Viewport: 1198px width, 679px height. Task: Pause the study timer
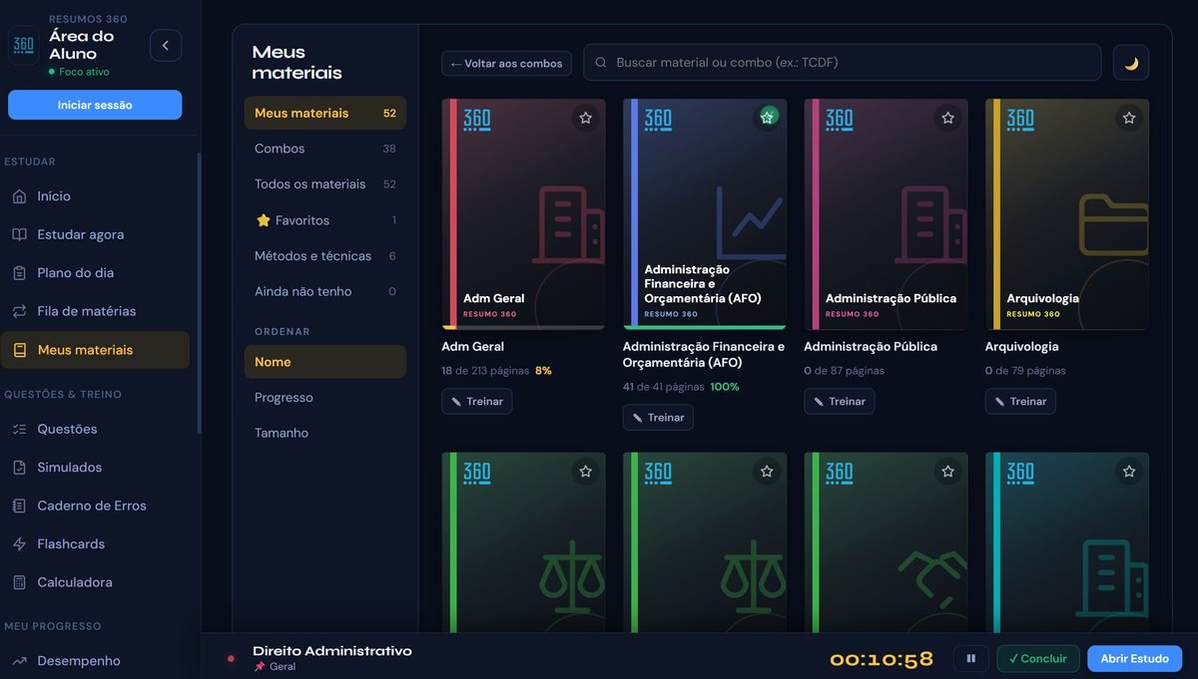coord(971,659)
